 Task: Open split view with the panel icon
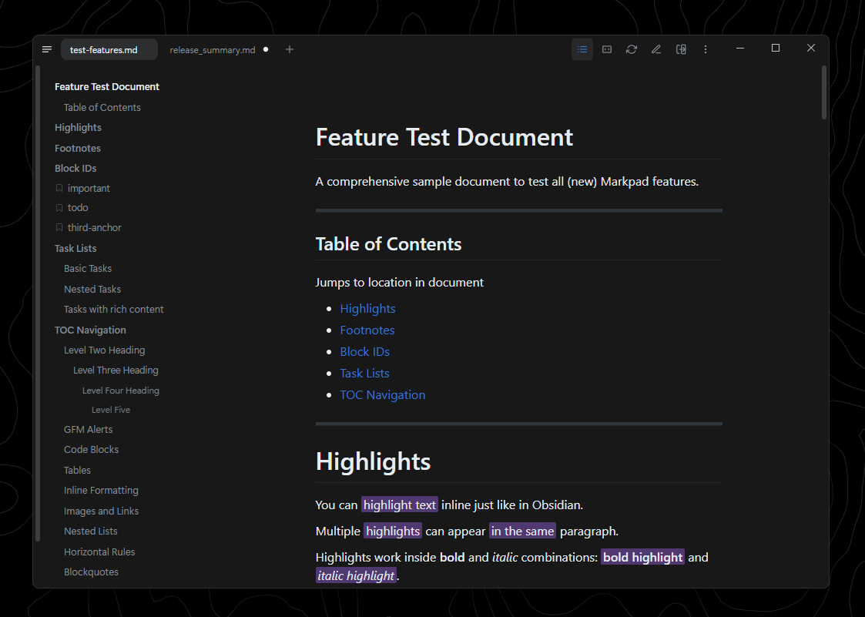[681, 49]
